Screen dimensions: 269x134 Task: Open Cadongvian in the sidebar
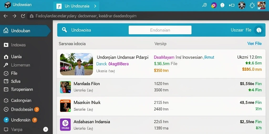click(x=21, y=100)
